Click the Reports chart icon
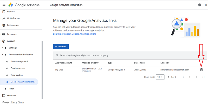208x104 pixels. [x=4, y=12]
